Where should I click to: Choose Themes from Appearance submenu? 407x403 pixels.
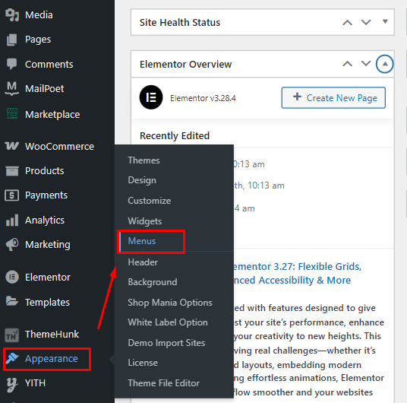(144, 160)
